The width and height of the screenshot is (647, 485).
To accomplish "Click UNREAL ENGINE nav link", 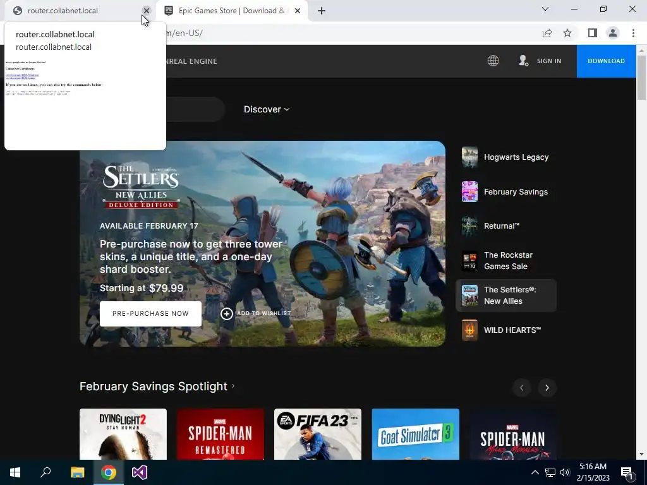I will [x=192, y=61].
